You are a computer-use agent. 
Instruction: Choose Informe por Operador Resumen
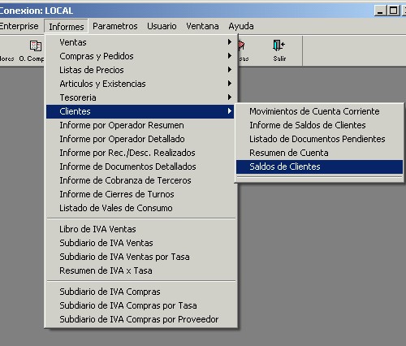(x=140, y=125)
